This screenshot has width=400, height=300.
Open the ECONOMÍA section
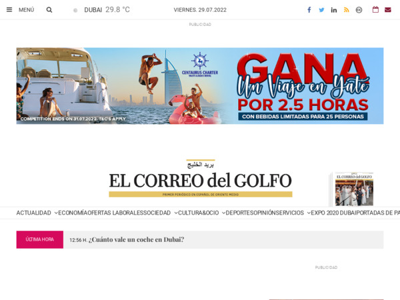(x=73, y=213)
